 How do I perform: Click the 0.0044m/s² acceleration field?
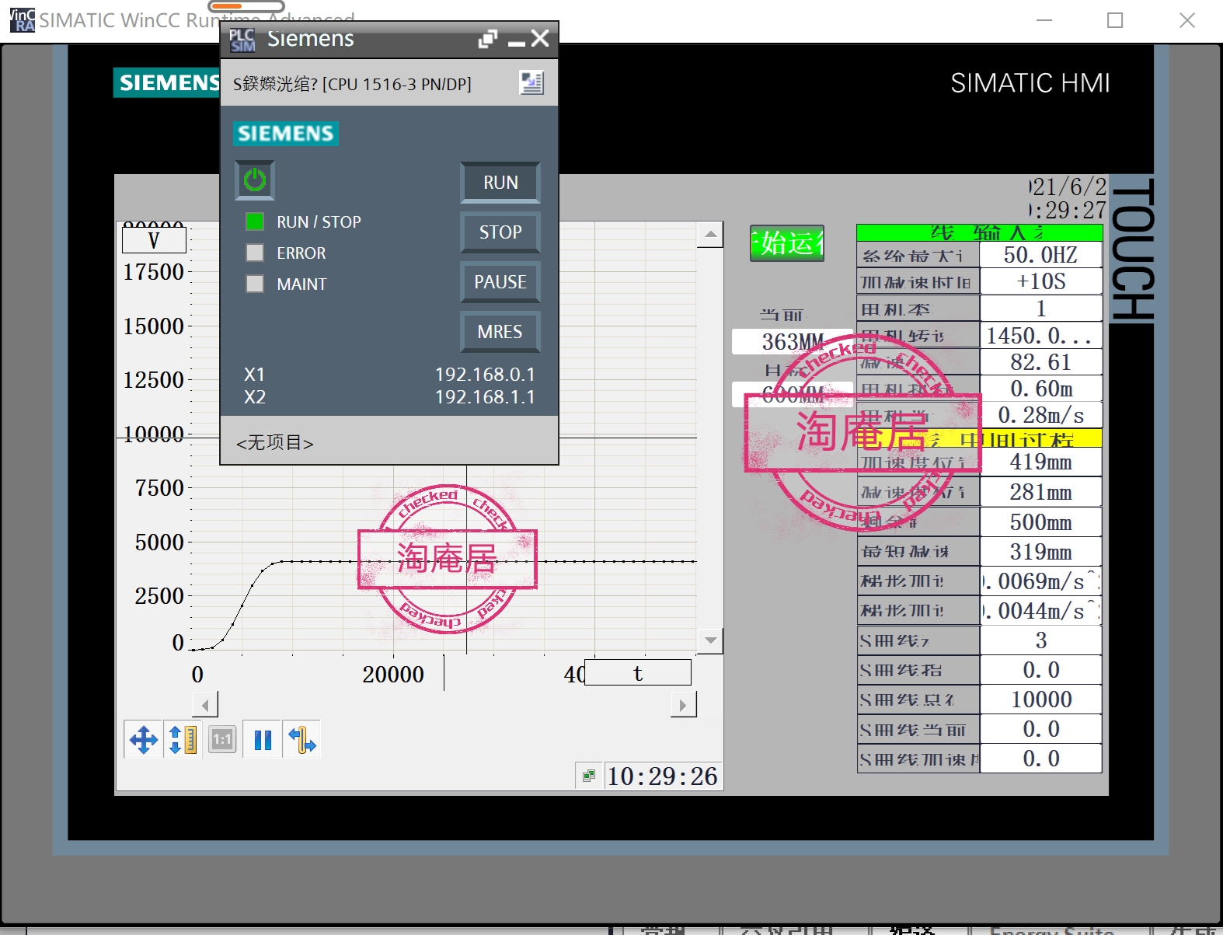click(1040, 610)
